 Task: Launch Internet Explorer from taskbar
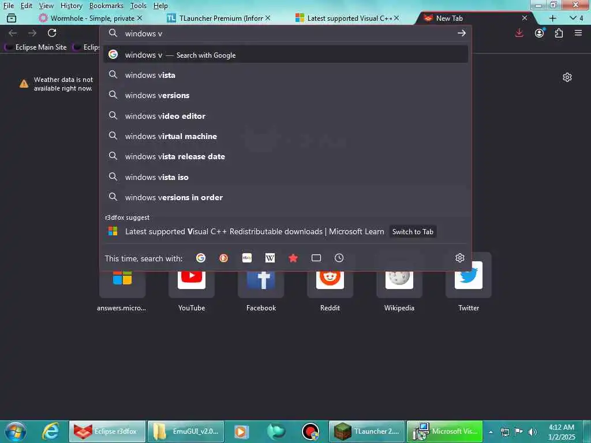pyautogui.click(x=51, y=431)
